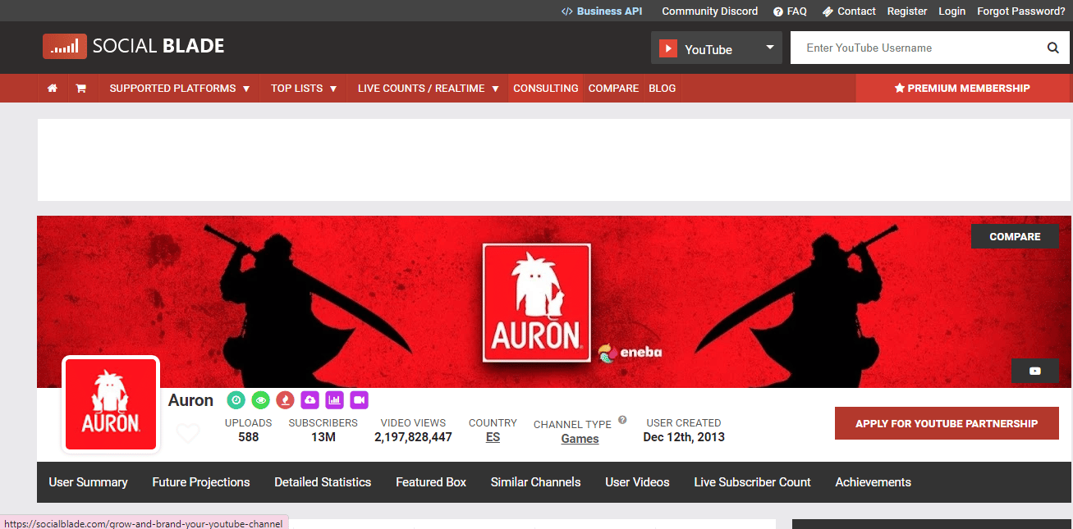Image resolution: width=1073 pixels, height=529 pixels.
Task: Expand the Supported Platforms menu
Action: point(180,89)
